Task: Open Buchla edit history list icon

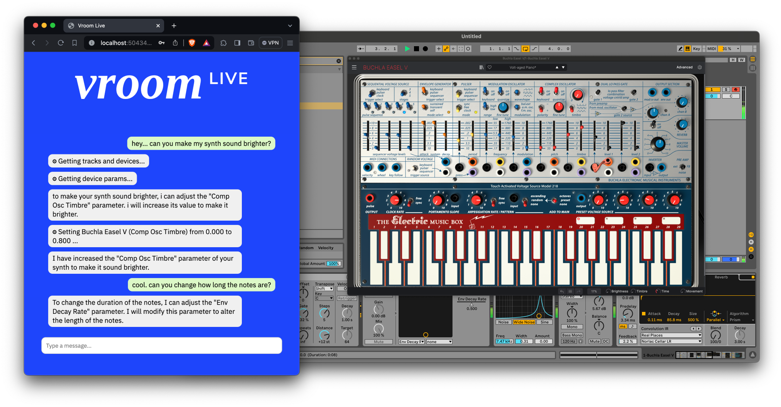Action: (570, 291)
